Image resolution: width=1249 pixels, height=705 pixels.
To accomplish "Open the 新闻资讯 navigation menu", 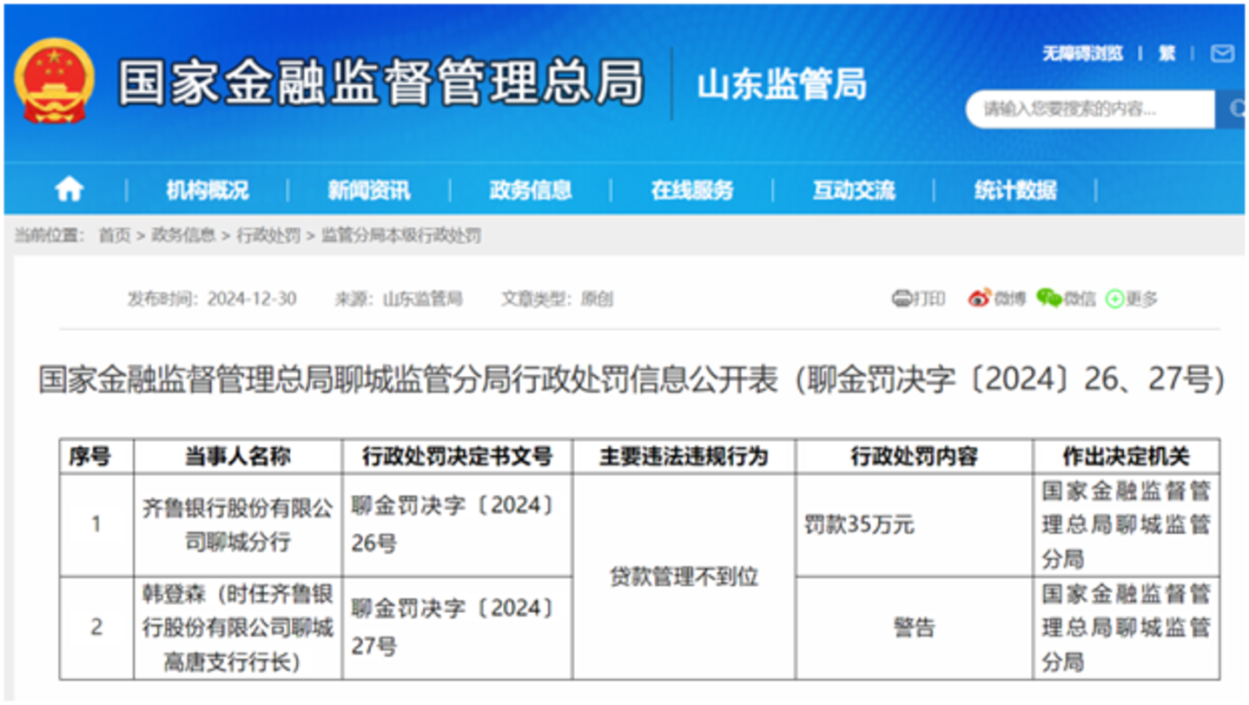I will [x=368, y=190].
